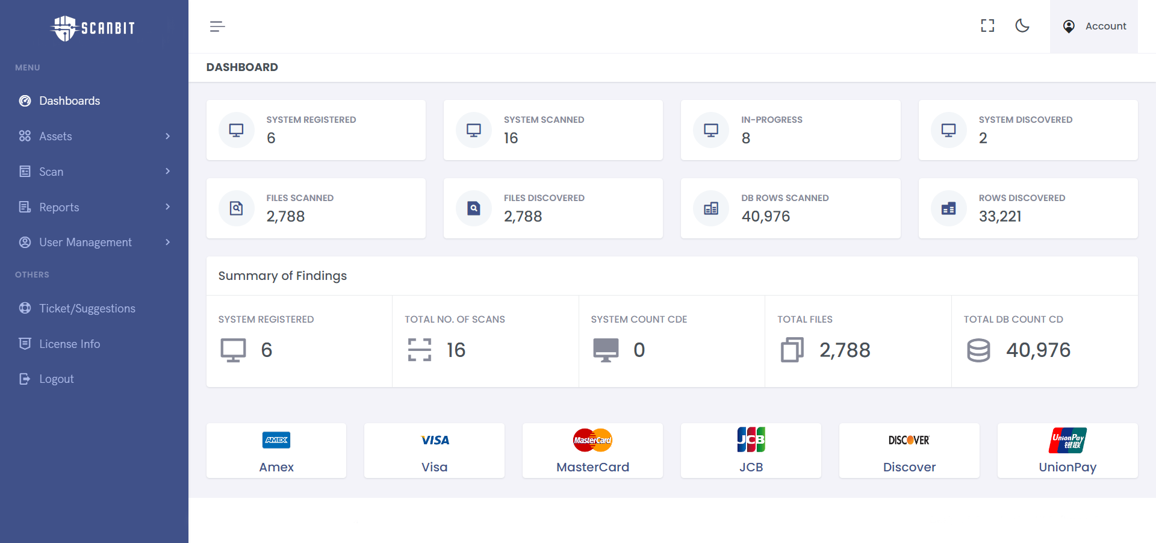1156x543 pixels.
Task: Switch to dark mode
Action: pyautogui.click(x=1022, y=26)
